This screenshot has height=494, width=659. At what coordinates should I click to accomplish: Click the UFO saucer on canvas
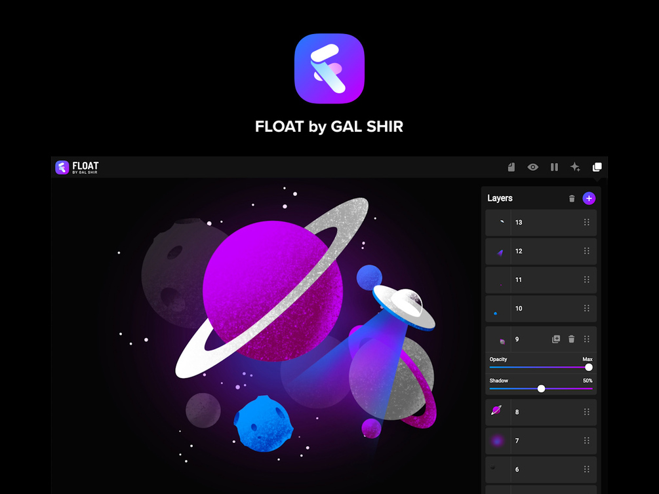(x=403, y=307)
